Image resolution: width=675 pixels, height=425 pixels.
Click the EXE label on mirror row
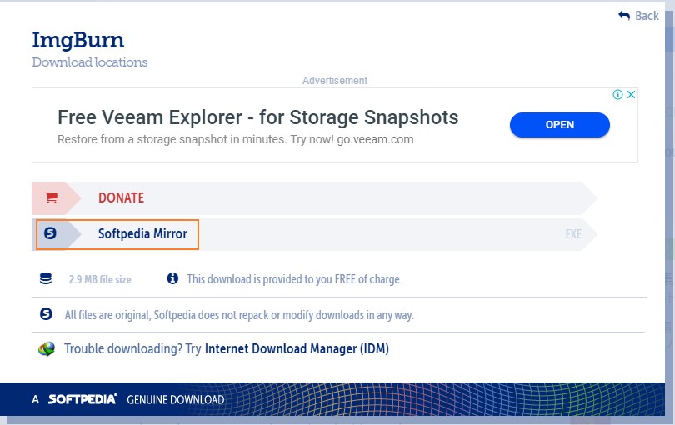pos(573,234)
